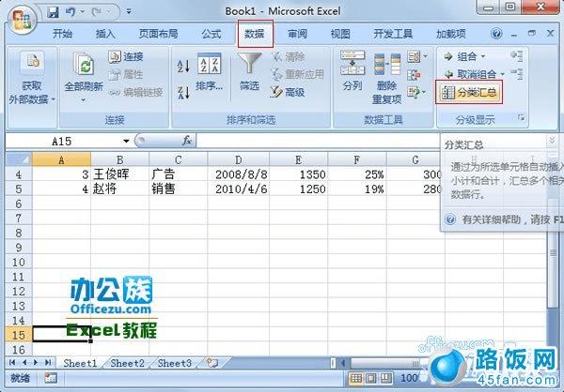Expand the 全部刷新 dropdown arrow
Viewport: 564px width, 392px height.
84,100
